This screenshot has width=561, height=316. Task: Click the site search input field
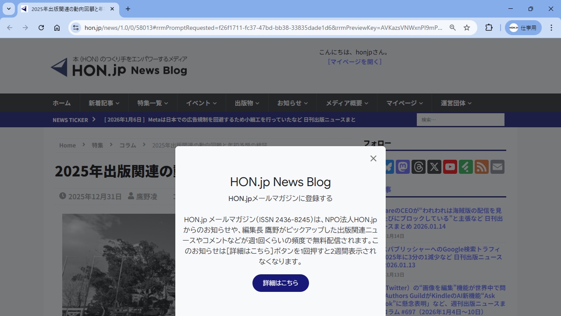(460, 120)
